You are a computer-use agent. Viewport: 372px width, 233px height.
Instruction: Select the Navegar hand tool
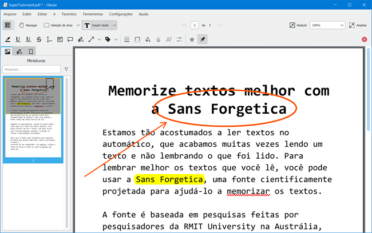[x=28, y=25]
